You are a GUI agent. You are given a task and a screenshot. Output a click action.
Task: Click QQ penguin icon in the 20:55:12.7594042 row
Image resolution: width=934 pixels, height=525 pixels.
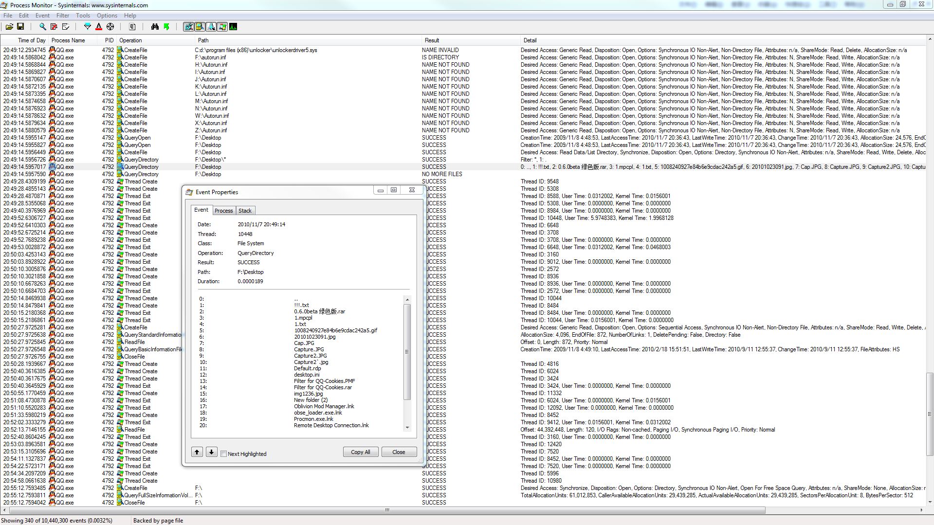point(53,502)
